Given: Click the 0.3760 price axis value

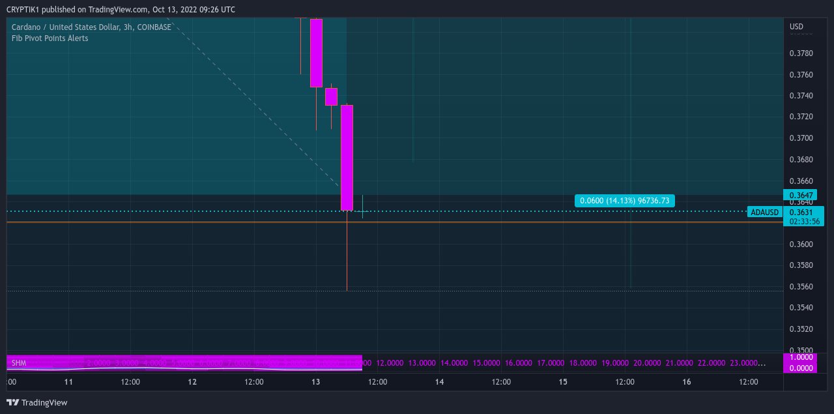Looking at the screenshot, I should click(801, 74).
